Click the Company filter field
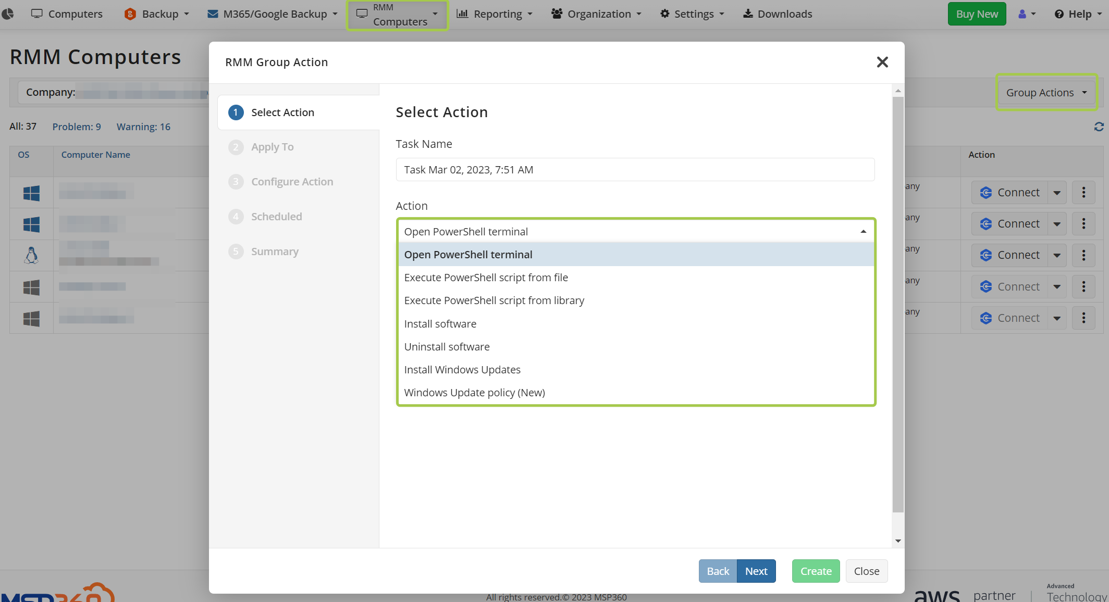 (114, 93)
